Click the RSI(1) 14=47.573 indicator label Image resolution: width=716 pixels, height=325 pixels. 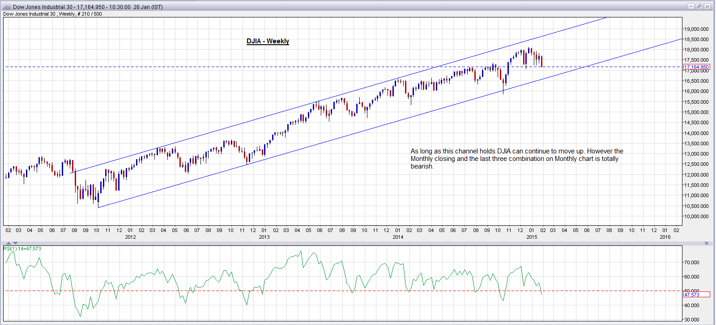pos(22,249)
